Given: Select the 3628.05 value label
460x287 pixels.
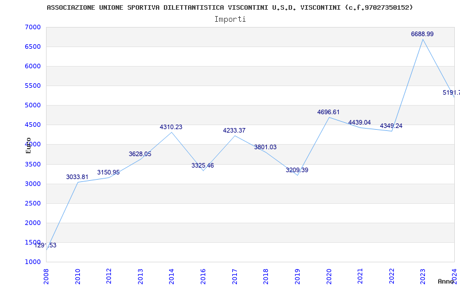Looking at the screenshot, I should click(140, 154).
